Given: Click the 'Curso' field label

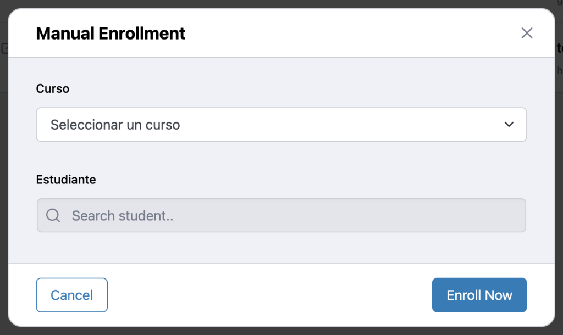Looking at the screenshot, I should pos(53,88).
